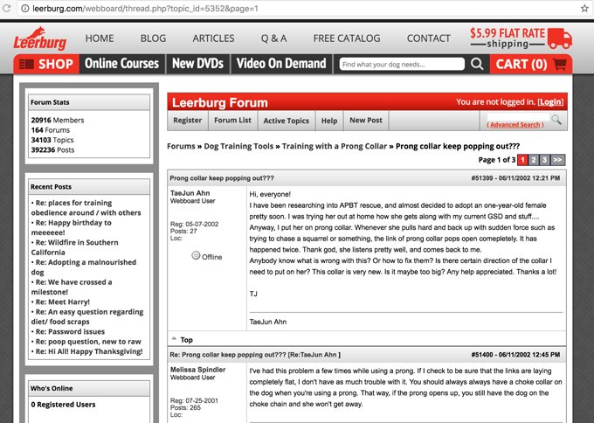594x423 pixels.
Task: Open Q & A in top navigation
Action: pos(273,38)
